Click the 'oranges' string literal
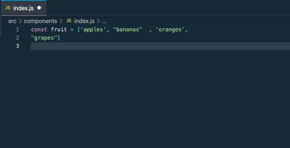This screenshot has height=148, width=290. coord(170,29)
